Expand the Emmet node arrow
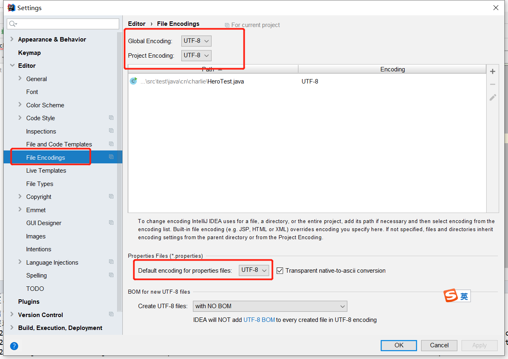The width and height of the screenshot is (508, 359). click(x=20, y=210)
